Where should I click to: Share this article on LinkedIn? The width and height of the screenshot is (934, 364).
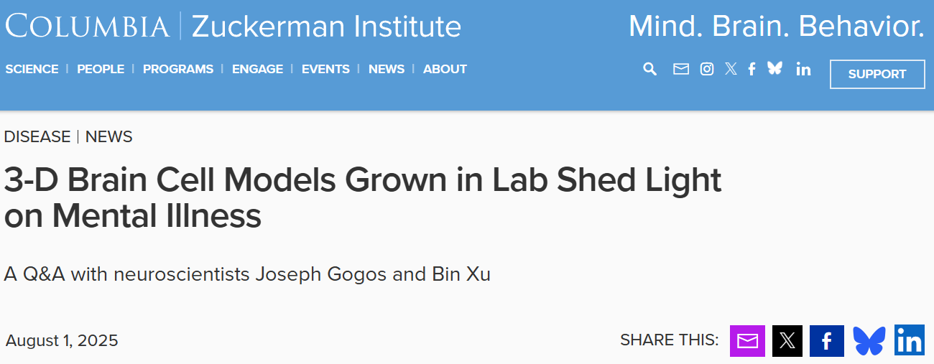coord(910,341)
